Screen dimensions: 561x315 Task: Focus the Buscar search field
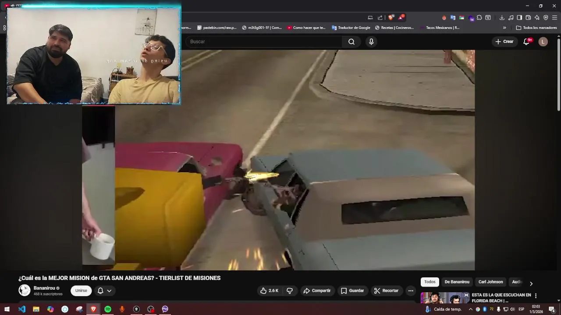pos(264,42)
